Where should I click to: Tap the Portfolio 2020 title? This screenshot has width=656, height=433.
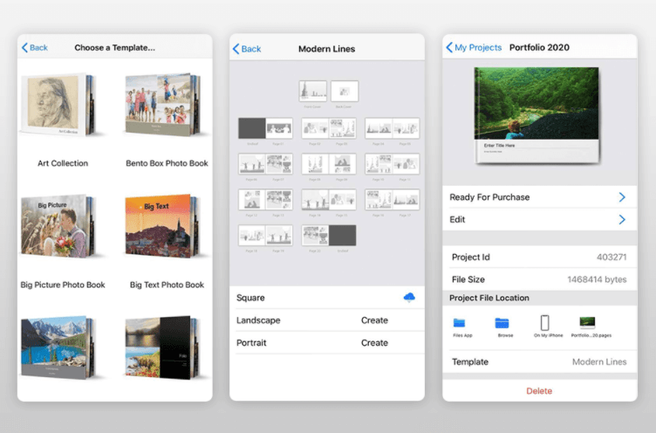point(539,47)
